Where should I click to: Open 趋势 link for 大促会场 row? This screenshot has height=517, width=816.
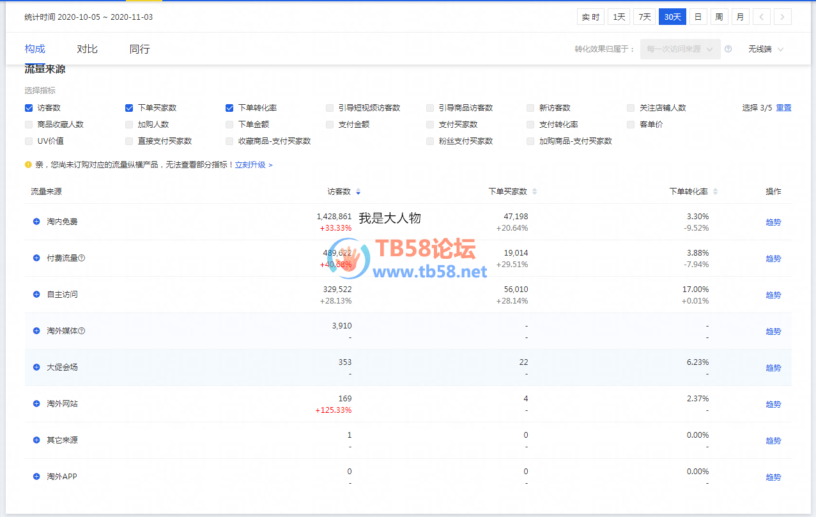point(773,368)
